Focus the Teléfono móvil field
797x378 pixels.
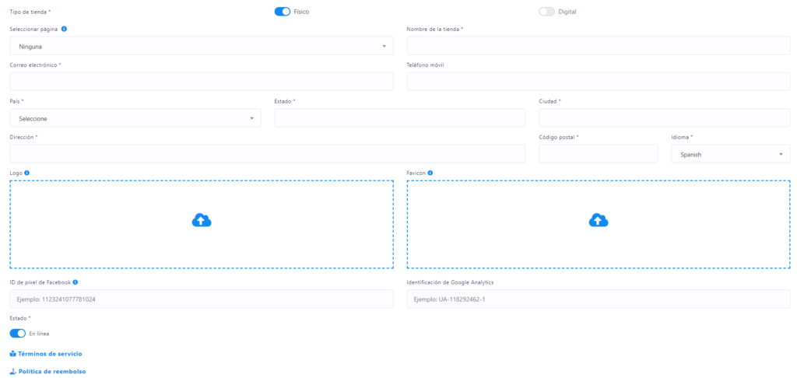pyautogui.click(x=599, y=82)
